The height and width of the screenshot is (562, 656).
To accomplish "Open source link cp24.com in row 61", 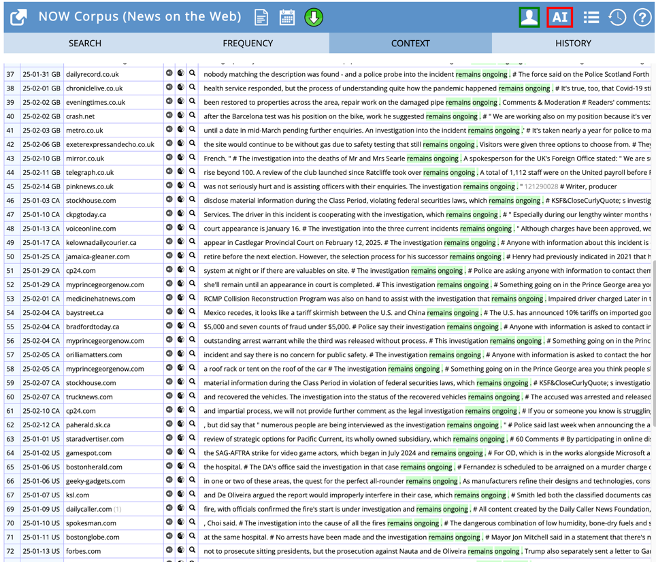I will [x=81, y=411].
